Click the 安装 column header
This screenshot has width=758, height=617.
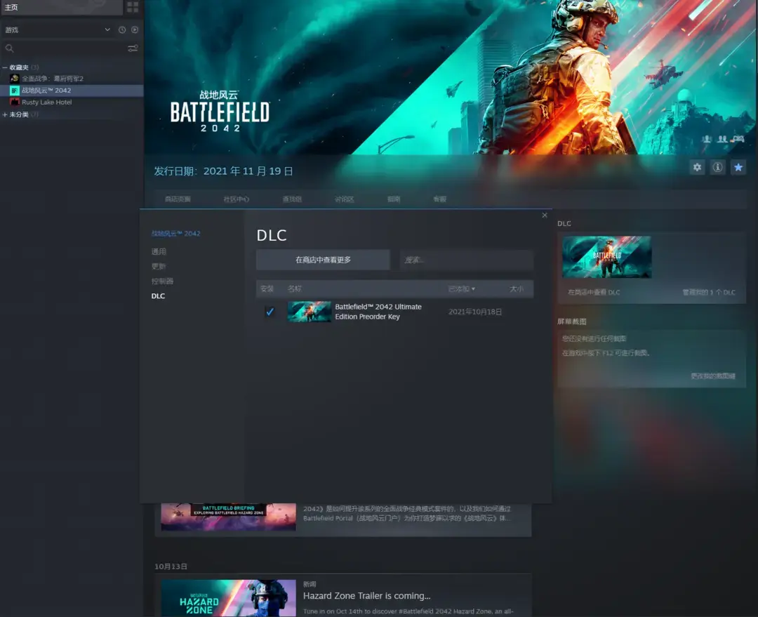tap(267, 288)
